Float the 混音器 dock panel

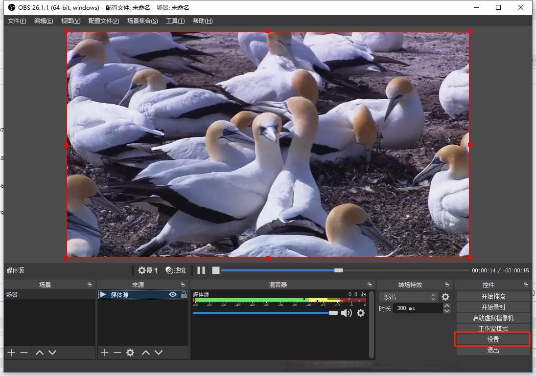pyautogui.click(x=370, y=285)
